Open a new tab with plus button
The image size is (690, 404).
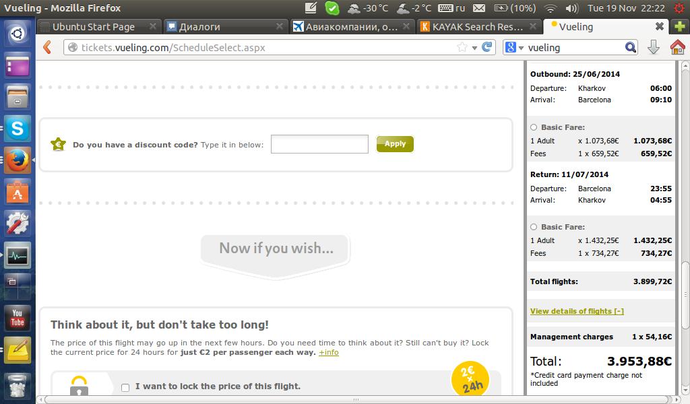681,26
